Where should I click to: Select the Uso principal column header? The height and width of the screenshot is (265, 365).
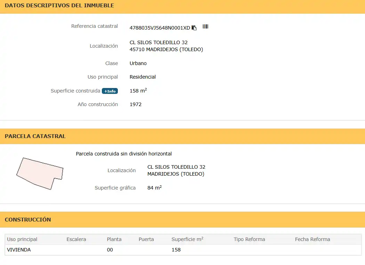click(22, 239)
